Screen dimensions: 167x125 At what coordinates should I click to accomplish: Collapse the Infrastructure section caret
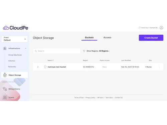coord(26,48)
